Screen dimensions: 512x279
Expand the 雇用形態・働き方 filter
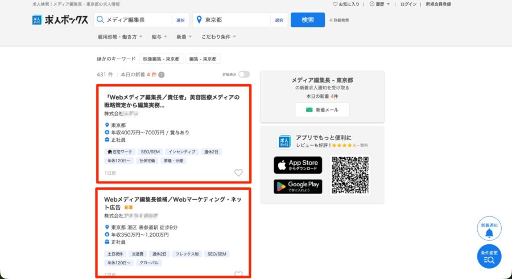[121, 37]
